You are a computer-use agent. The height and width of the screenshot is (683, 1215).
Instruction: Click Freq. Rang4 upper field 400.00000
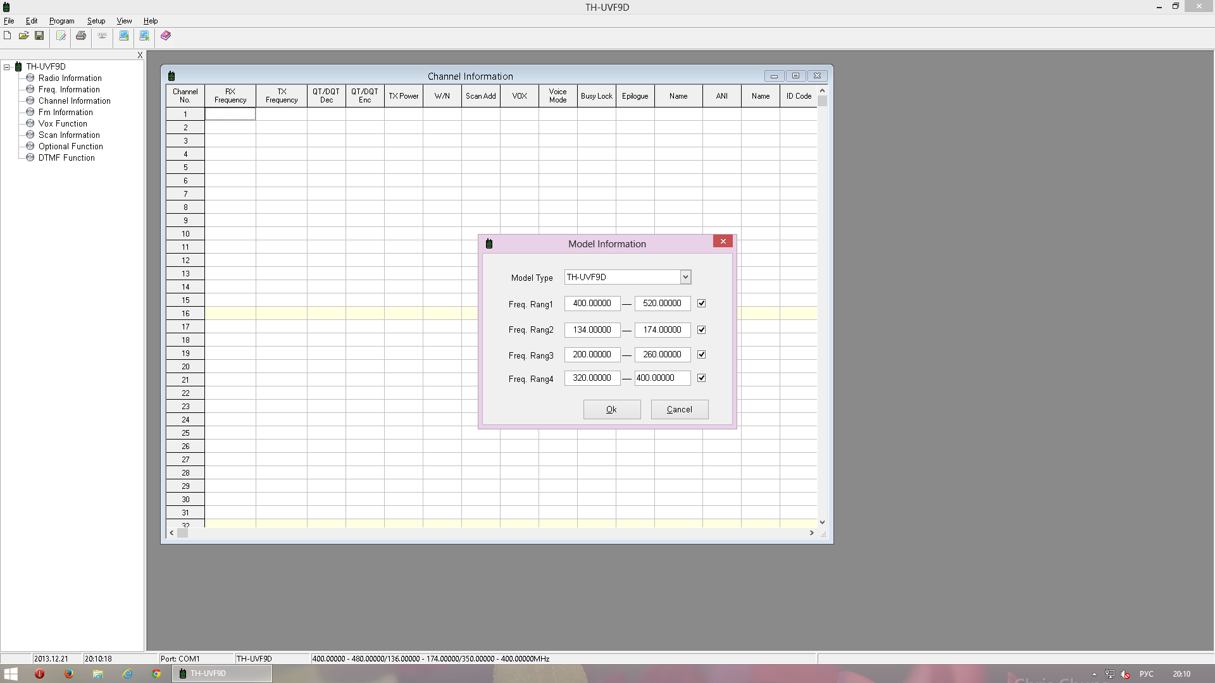663,378
